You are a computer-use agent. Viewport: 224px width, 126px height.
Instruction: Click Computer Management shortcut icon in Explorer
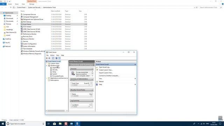click(22, 17)
